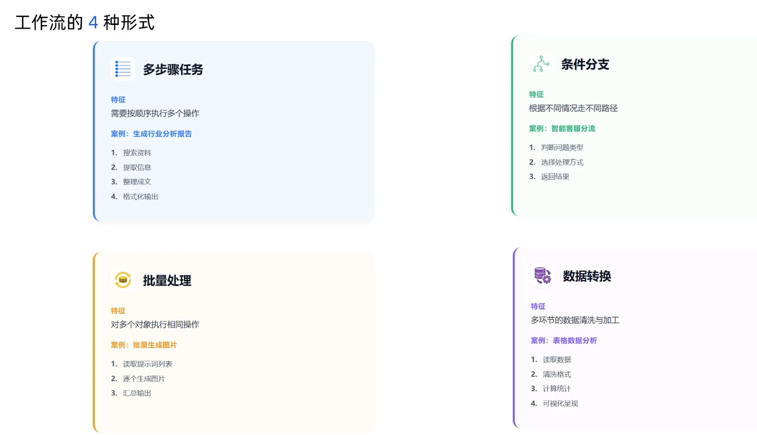This screenshot has height=435, width=757.
Task: Click step 读取提示词列表
Action: (x=147, y=364)
